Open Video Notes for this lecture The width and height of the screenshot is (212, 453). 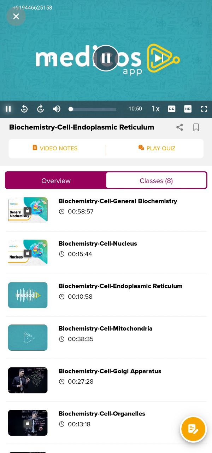(55, 148)
